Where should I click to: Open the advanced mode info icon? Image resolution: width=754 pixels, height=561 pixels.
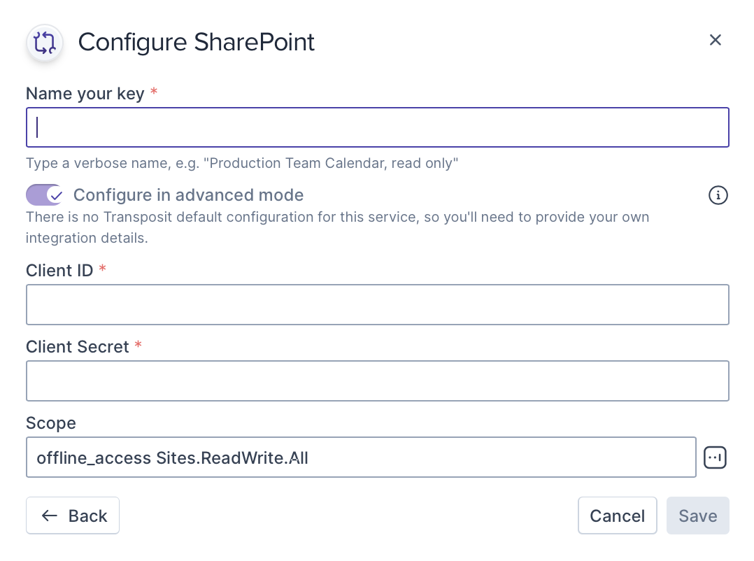pyautogui.click(x=718, y=195)
